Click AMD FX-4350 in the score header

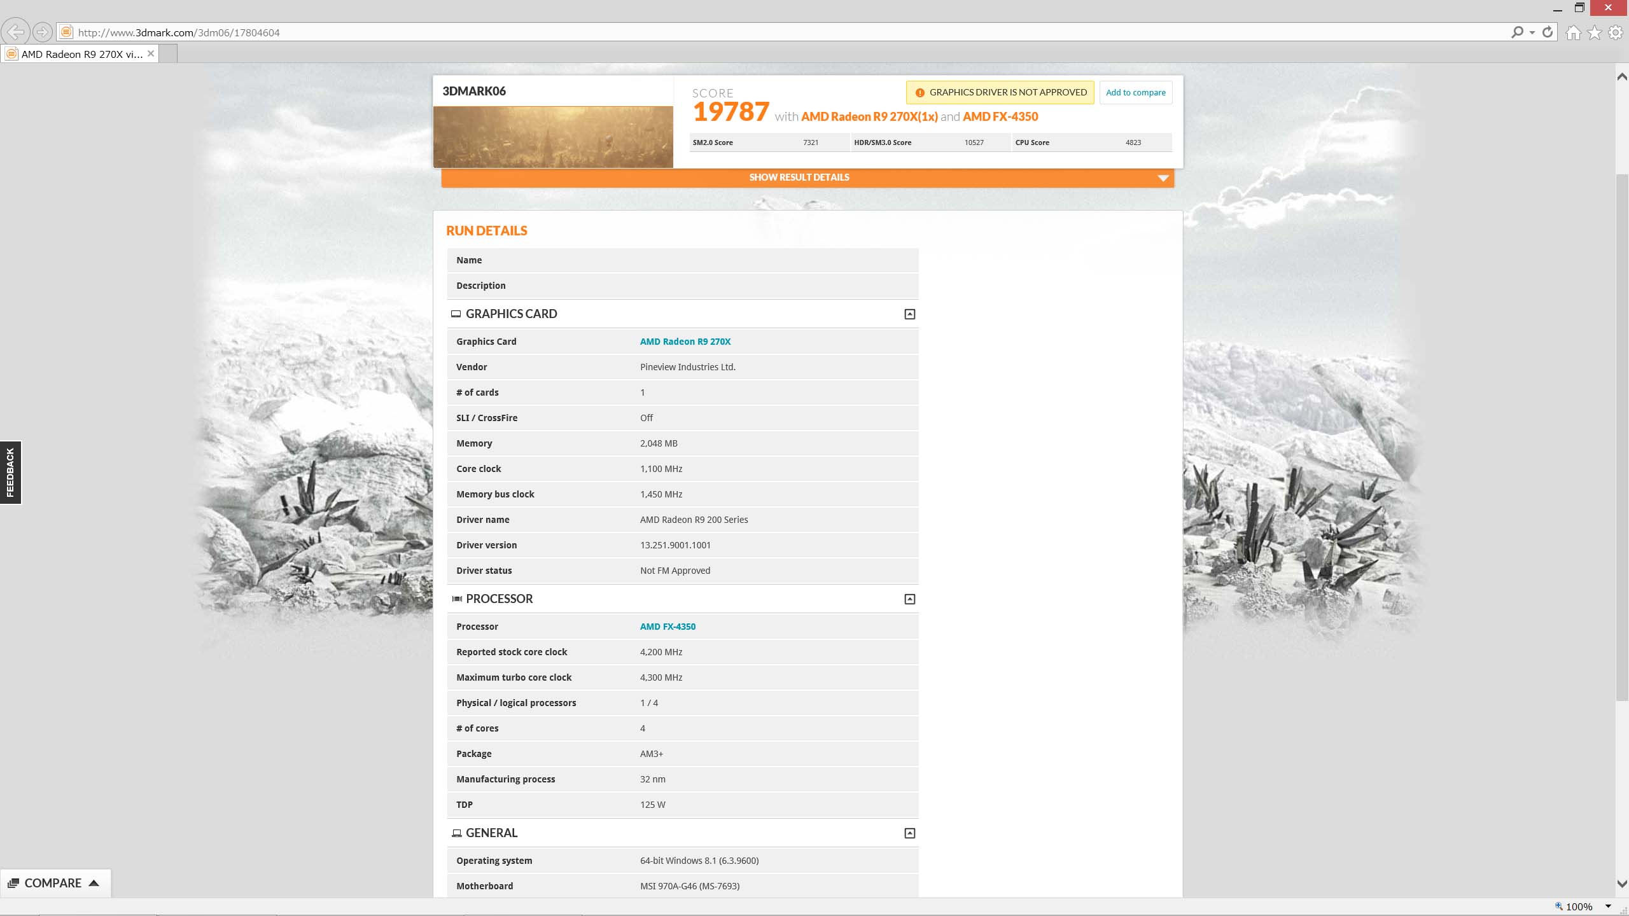pos(1000,117)
